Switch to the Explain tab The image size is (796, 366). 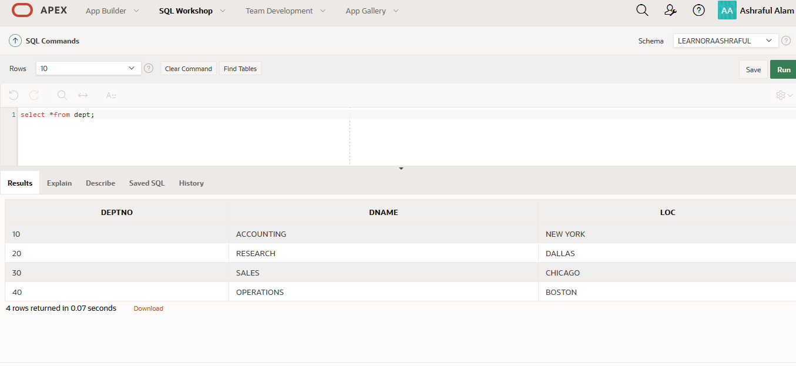point(59,183)
